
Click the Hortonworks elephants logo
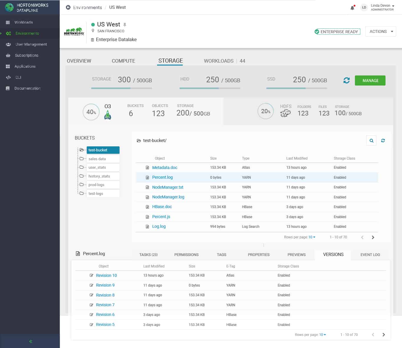pos(74,31)
